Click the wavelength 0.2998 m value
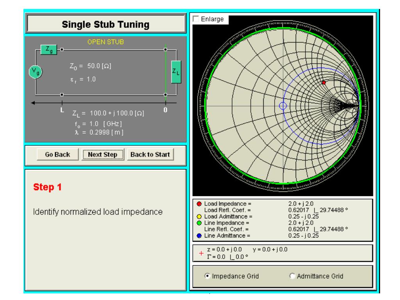The image size is (400, 300). [x=99, y=132]
